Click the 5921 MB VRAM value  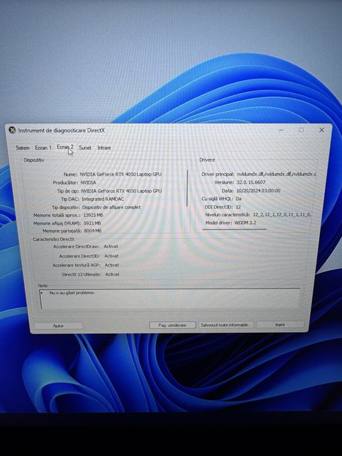pyautogui.click(x=93, y=223)
